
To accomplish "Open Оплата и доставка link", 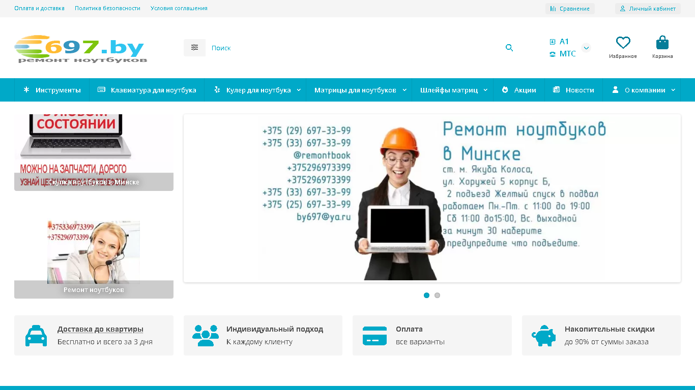I will pyautogui.click(x=39, y=9).
